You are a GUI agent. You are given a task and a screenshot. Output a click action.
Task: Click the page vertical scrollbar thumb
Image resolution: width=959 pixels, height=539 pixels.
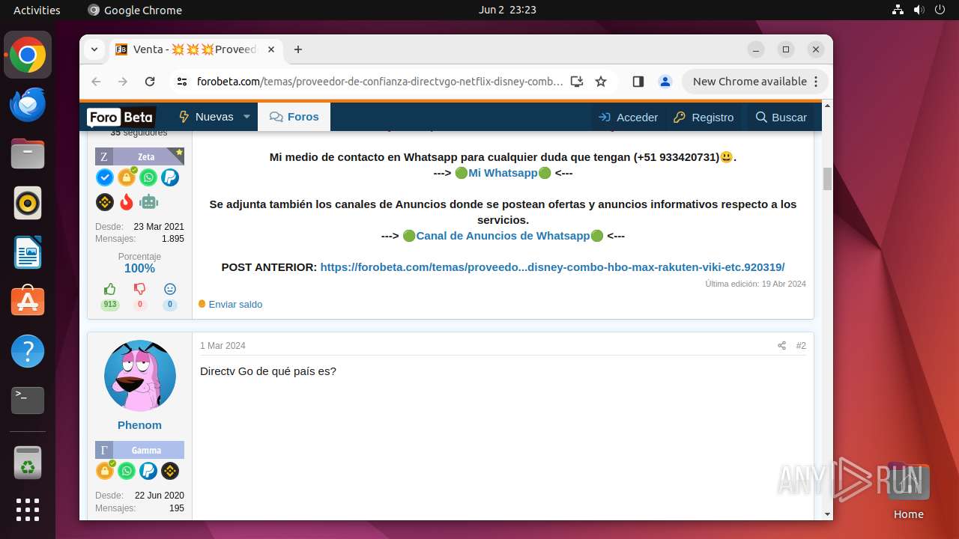[828, 179]
